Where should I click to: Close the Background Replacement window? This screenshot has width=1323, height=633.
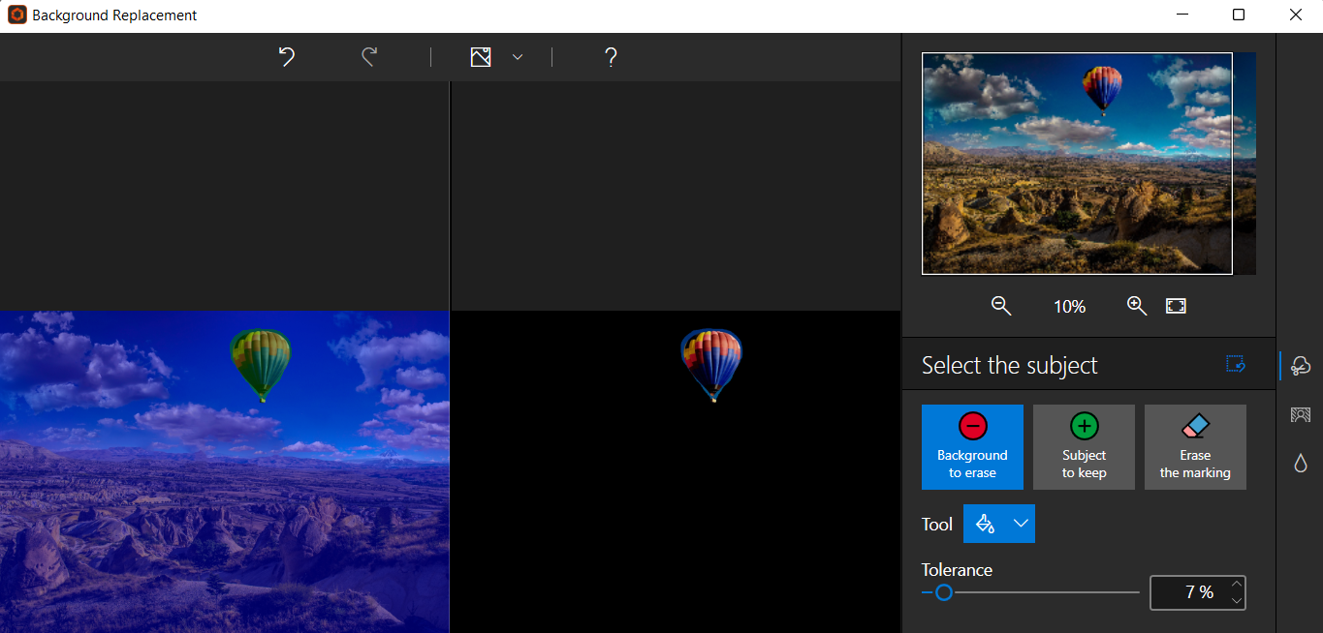click(1295, 15)
